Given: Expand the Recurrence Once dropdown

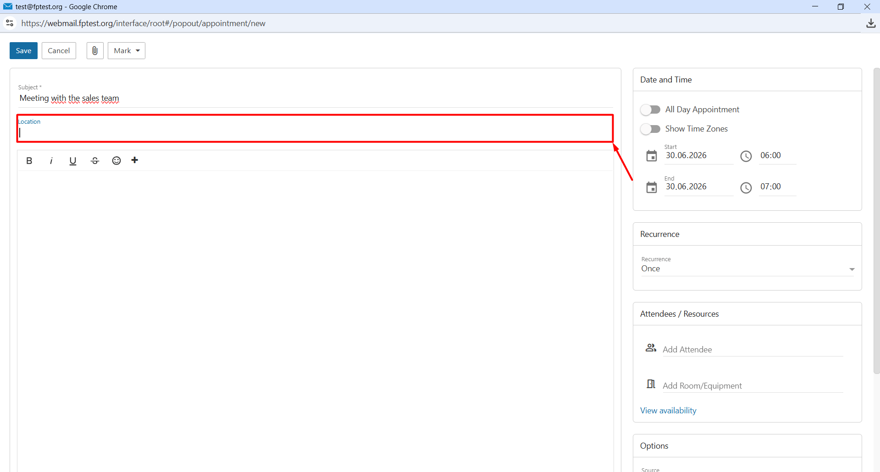Looking at the screenshot, I should pos(748,269).
